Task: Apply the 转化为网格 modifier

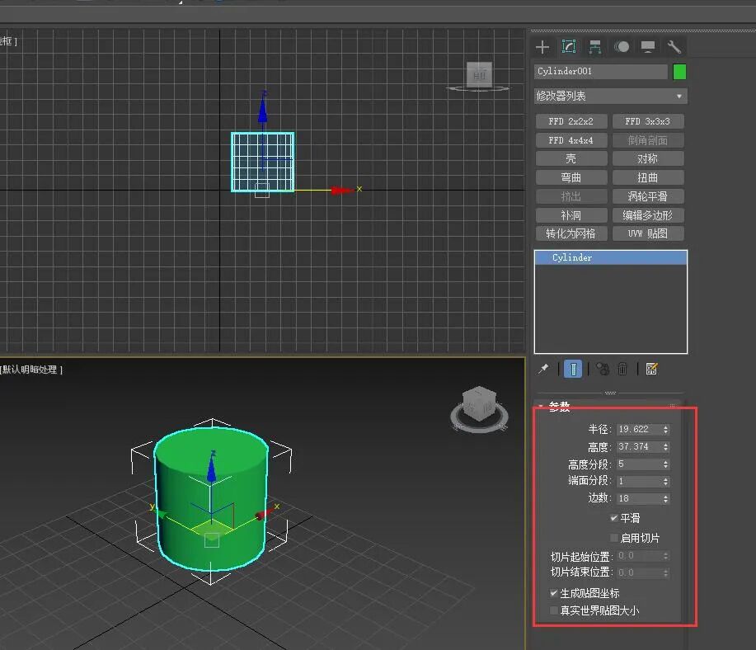Action: click(571, 233)
